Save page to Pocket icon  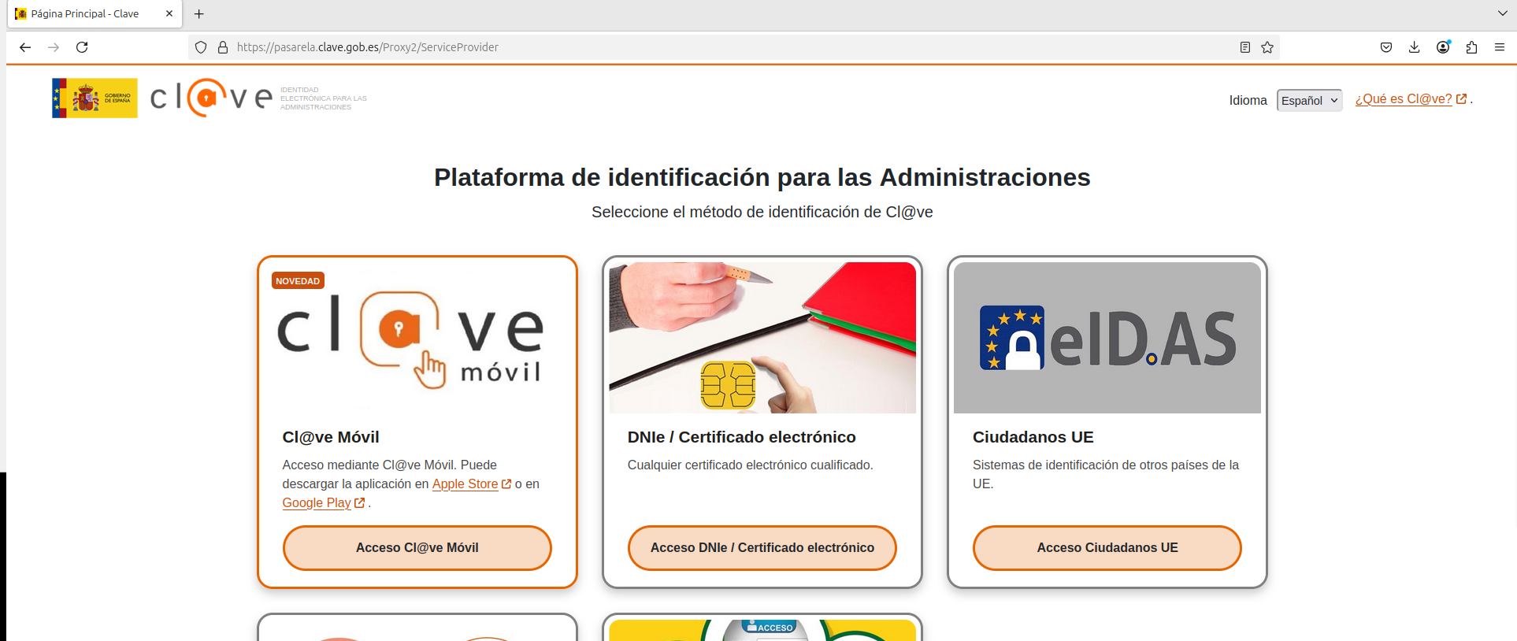tap(1386, 47)
